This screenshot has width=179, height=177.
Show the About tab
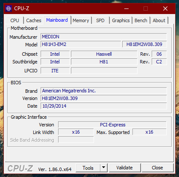pos(159,20)
